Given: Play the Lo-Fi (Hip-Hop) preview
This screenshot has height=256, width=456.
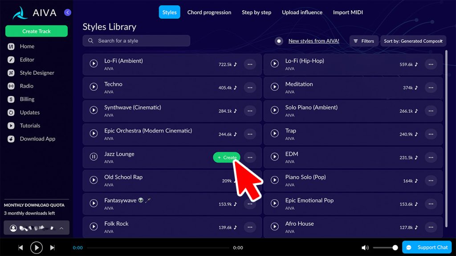Looking at the screenshot, I should [x=274, y=64].
